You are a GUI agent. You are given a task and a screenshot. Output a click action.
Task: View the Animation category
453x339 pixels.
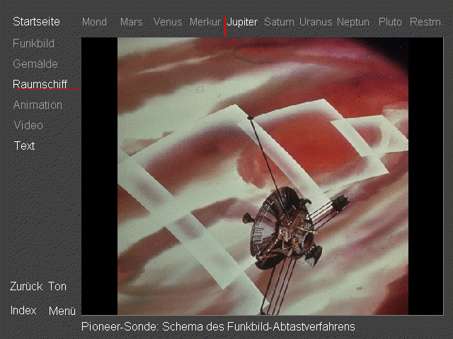coord(38,105)
